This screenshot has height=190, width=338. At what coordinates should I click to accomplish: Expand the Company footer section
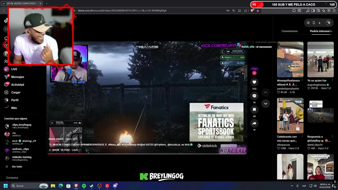[12, 178]
